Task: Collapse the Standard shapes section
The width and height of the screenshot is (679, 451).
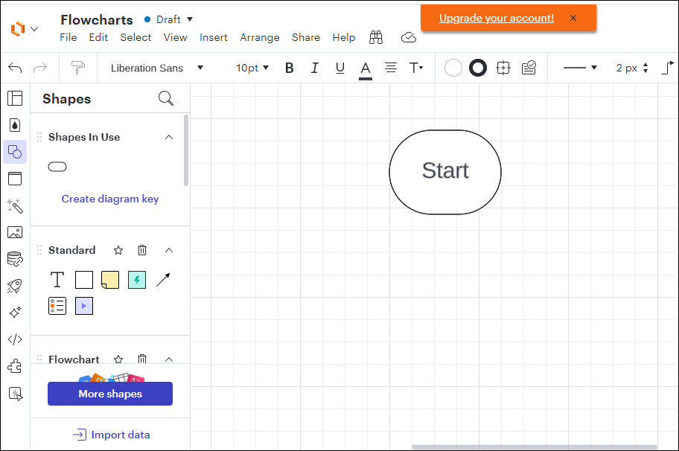Action: point(169,250)
